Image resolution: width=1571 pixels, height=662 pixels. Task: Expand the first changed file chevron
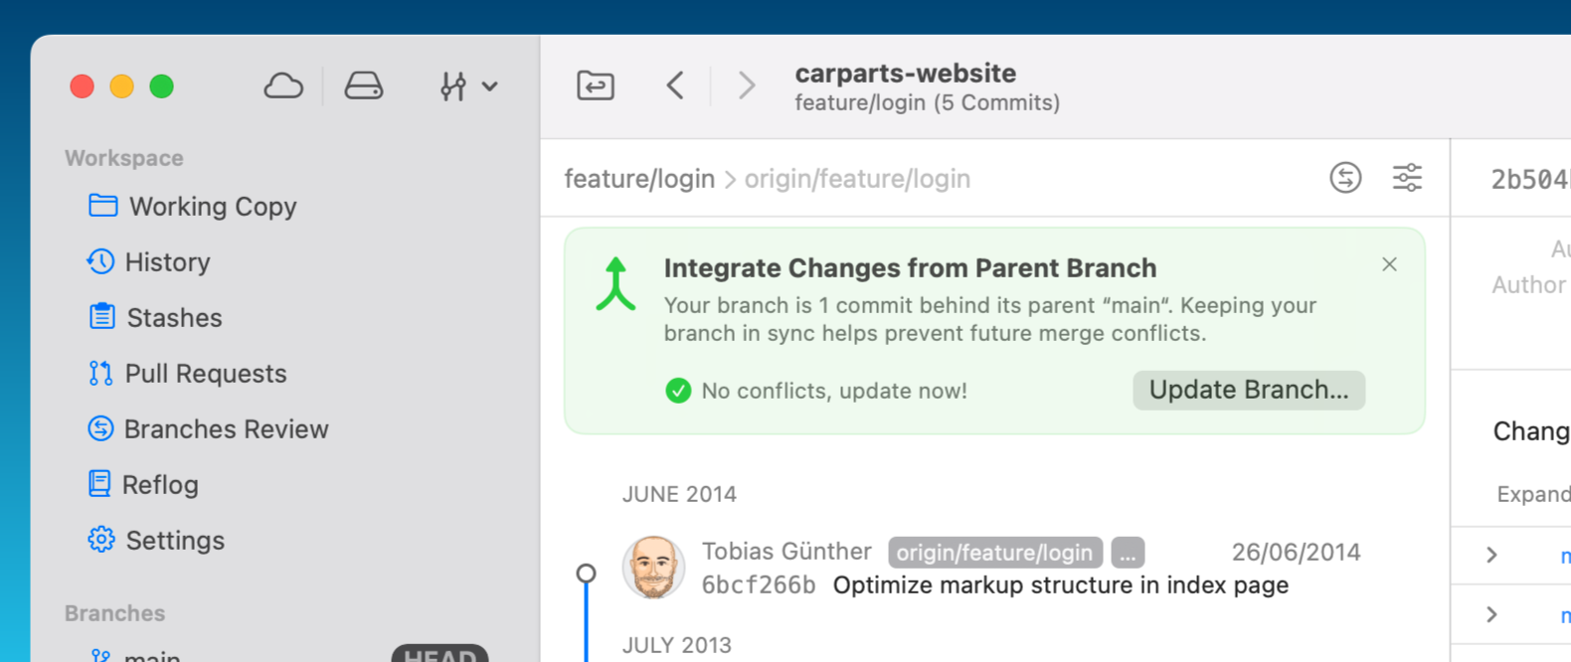1491,555
